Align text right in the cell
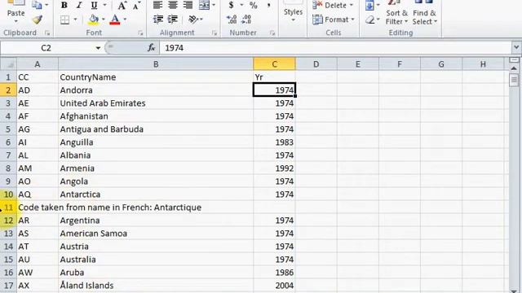The width and height of the screenshot is (522, 293). coord(188,5)
